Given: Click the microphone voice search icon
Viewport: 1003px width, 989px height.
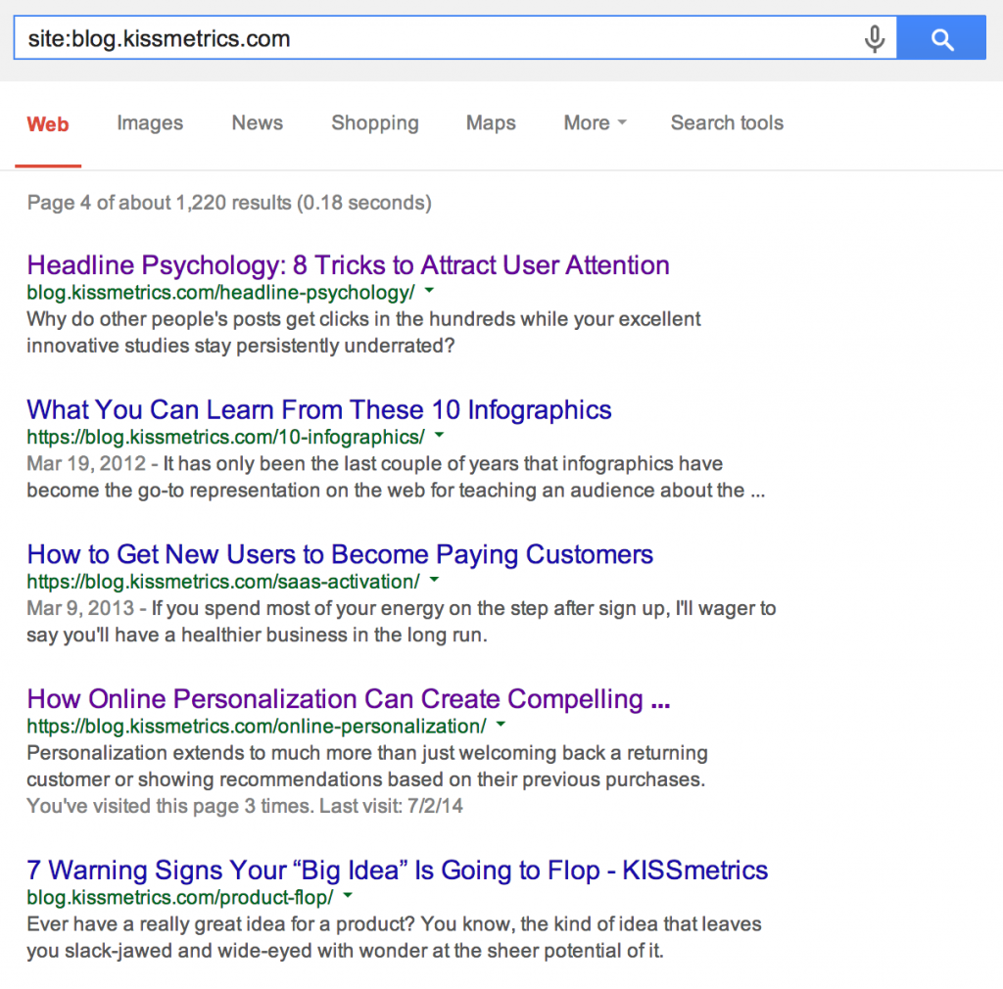Looking at the screenshot, I should point(875,38).
